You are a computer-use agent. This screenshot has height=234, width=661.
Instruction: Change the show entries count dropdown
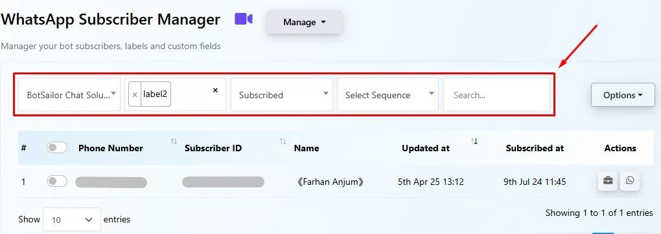[72, 220]
